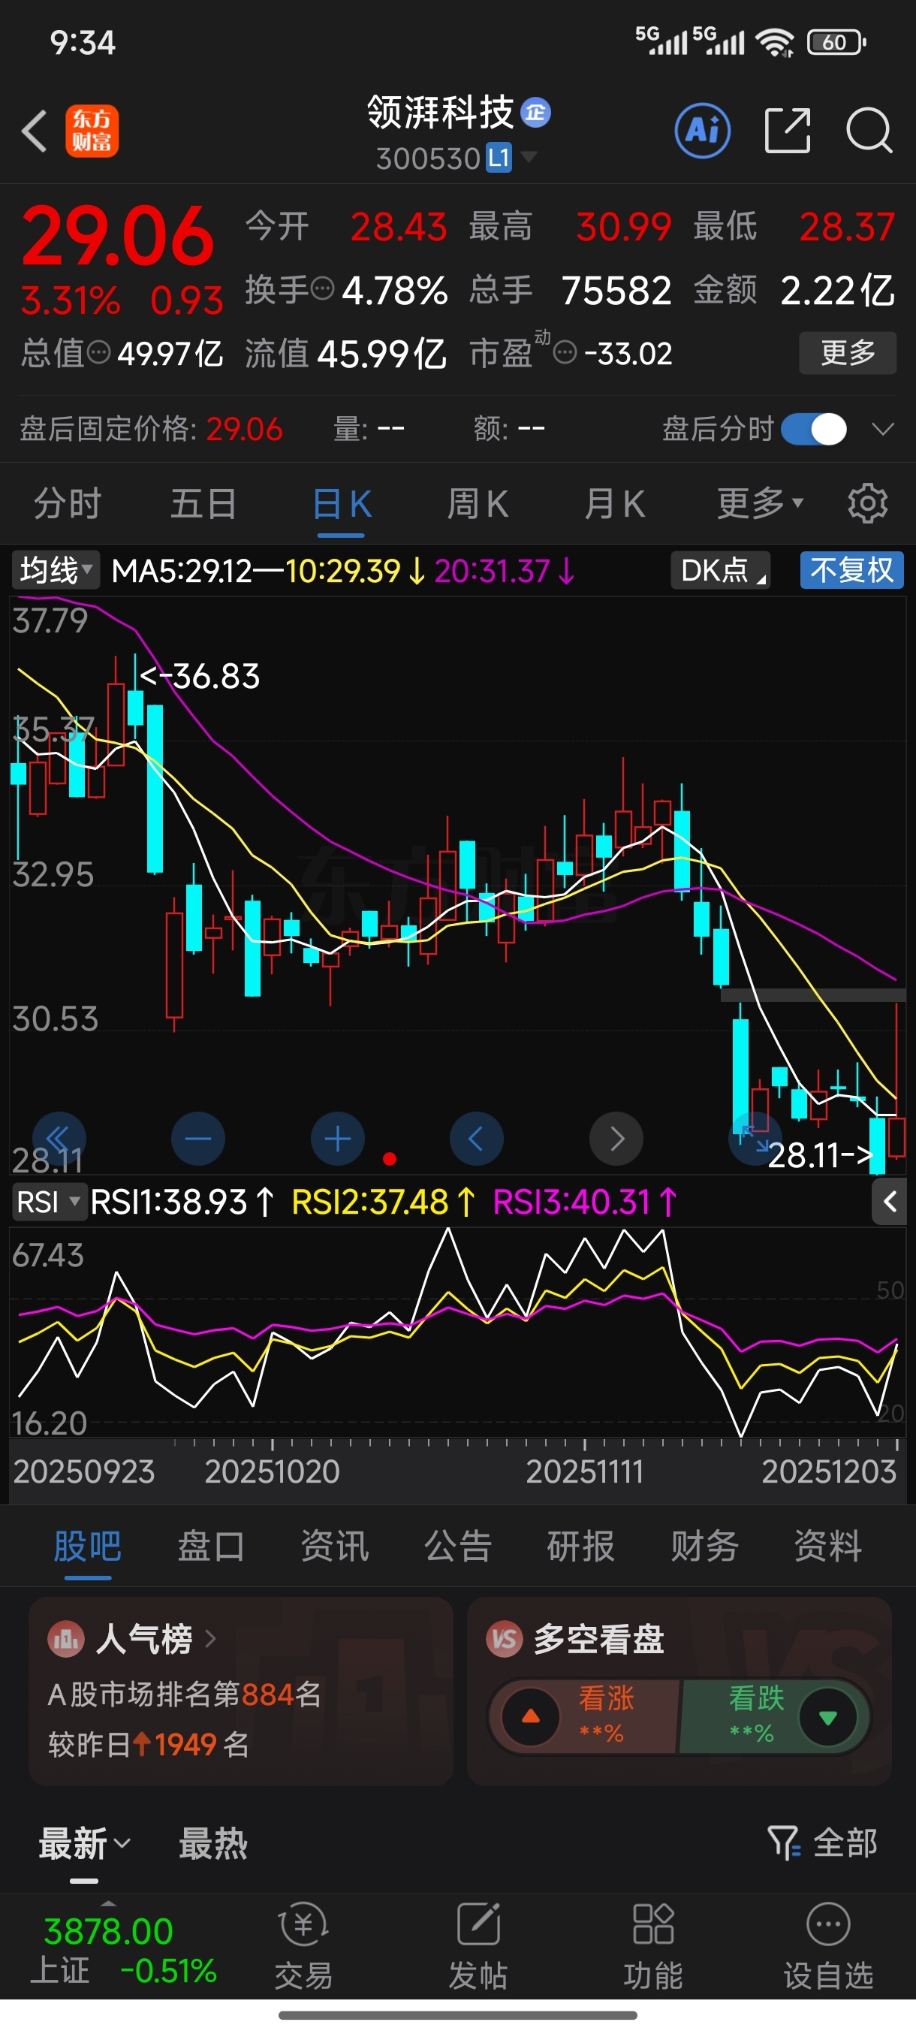Zoom in chart with plus button
Screen dimensions: 916x2037
coord(337,1139)
